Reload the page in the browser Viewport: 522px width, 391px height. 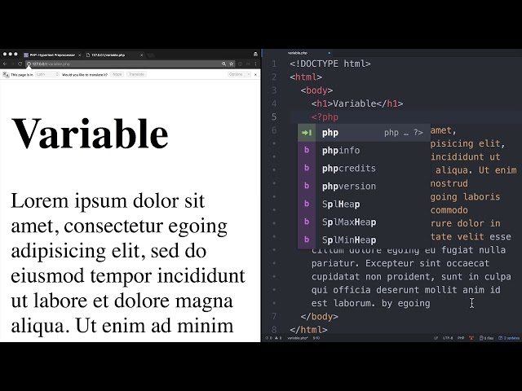(x=20, y=64)
